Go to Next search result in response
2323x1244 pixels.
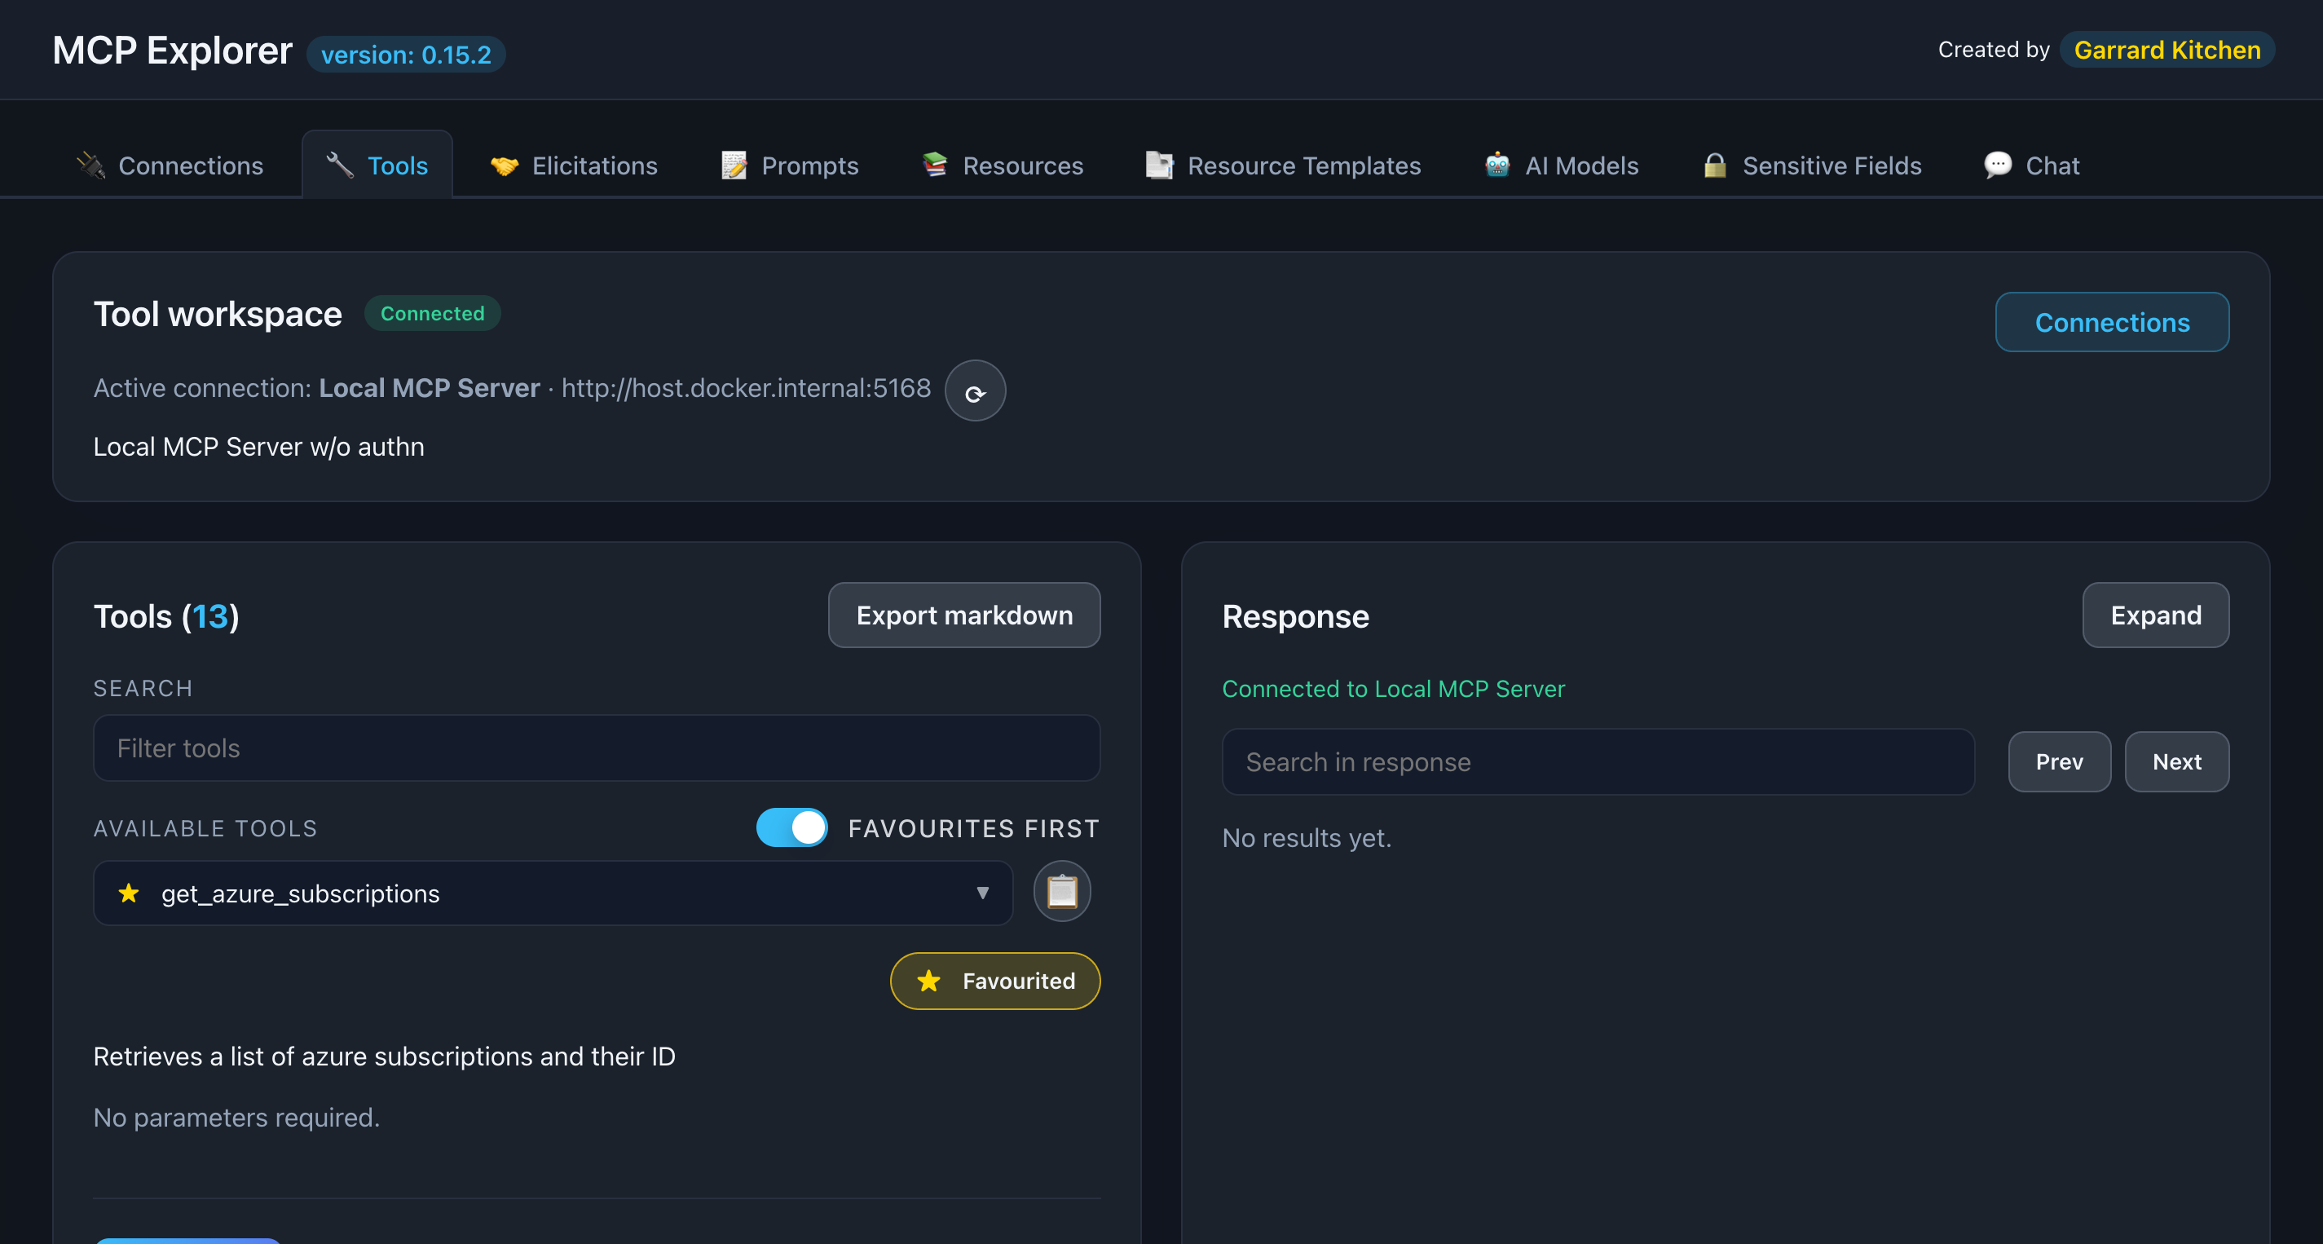coord(2176,761)
